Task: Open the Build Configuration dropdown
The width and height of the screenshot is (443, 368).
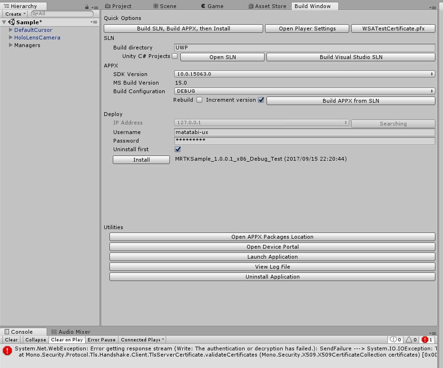Action: [305, 91]
